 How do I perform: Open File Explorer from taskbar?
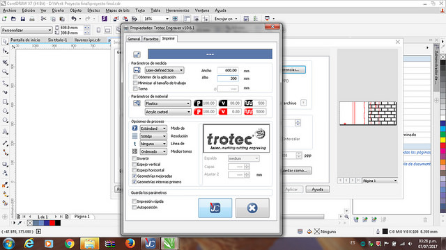pos(90,244)
